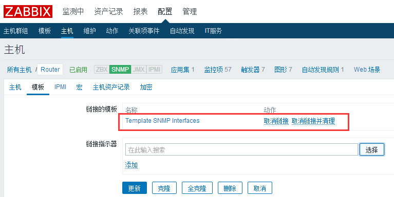Click the JMX availability badge

pos(139,70)
